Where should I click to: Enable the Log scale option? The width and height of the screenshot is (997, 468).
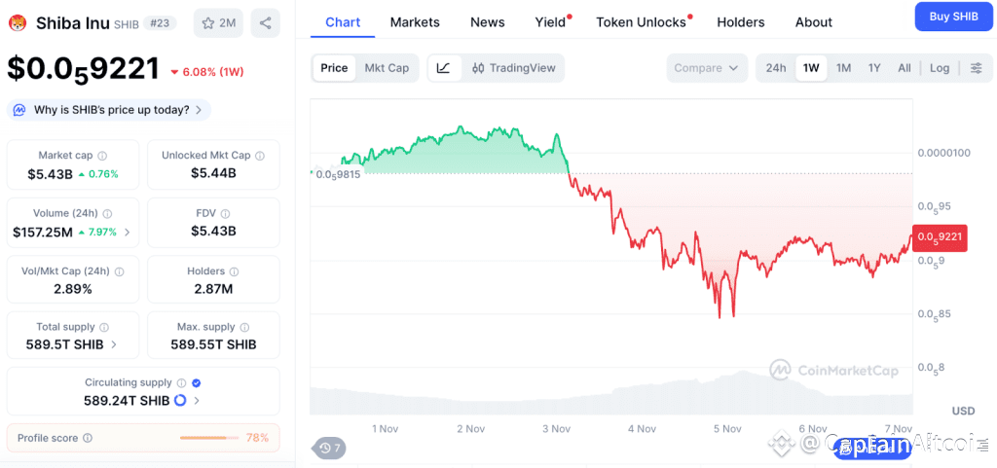[940, 68]
